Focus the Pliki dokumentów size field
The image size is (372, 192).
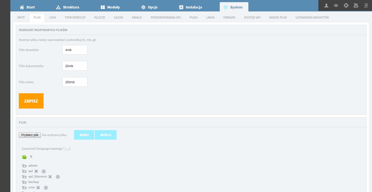[x=75, y=66]
